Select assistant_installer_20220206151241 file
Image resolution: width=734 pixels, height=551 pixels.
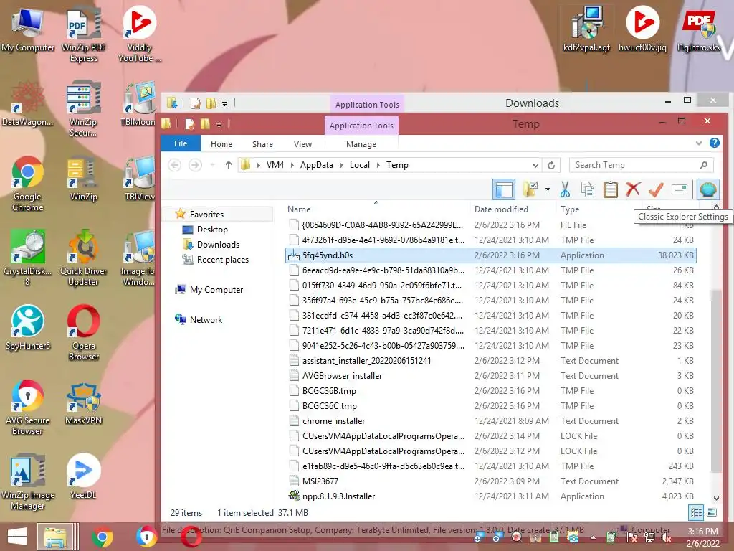click(x=490, y=360)
